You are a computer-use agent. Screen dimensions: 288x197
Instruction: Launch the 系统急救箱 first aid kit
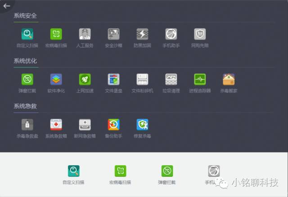coord(56,125)
